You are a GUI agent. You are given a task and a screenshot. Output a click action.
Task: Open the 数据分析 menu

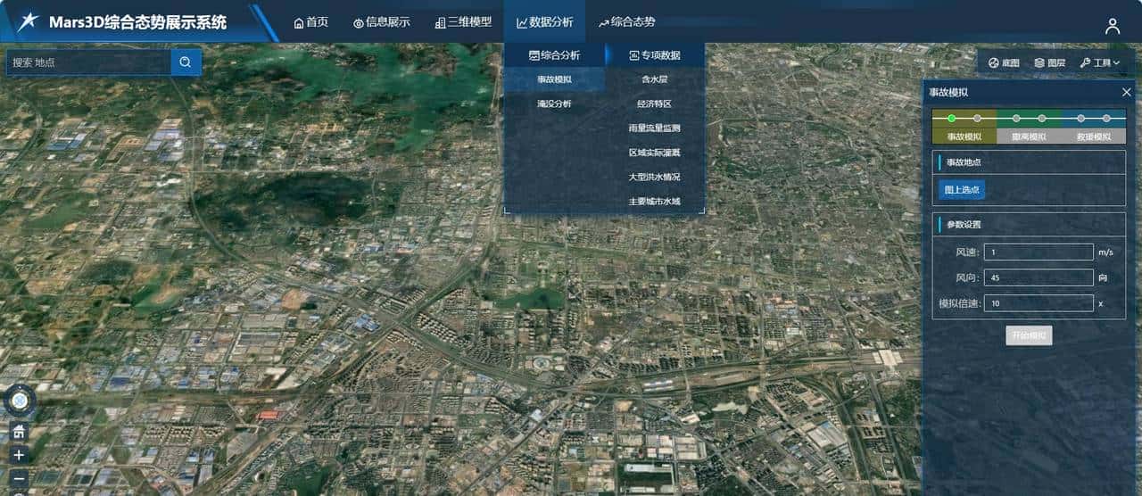click(x=544, y=22)
